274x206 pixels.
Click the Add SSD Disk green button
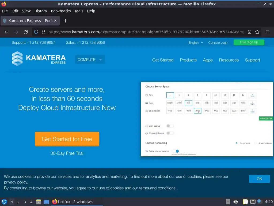tap(266, 118)
